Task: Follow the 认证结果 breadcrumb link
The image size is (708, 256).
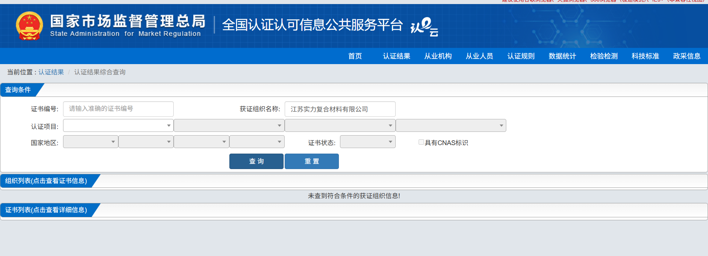Action: coord(51,72)
